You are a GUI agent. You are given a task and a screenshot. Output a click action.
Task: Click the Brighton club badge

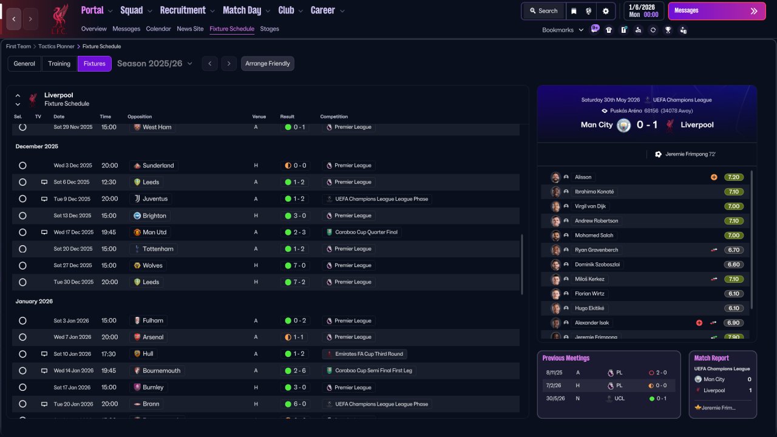138,215
